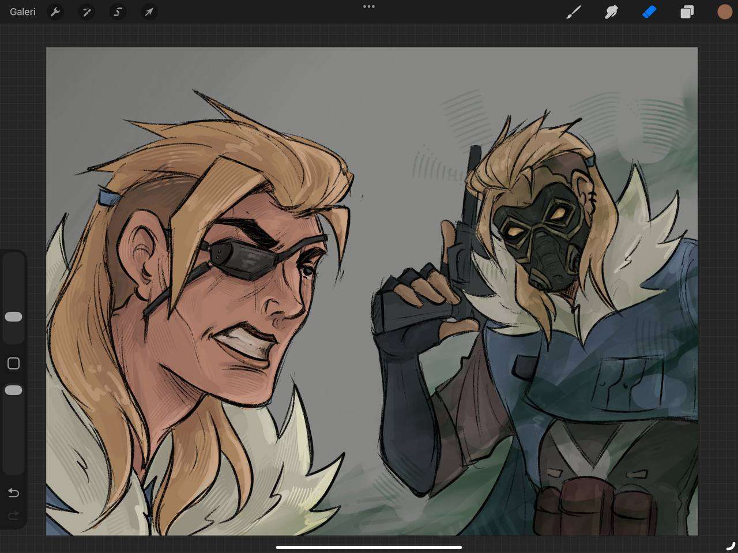
Task: Activate the Selection S tool
Action: [118, 12]
